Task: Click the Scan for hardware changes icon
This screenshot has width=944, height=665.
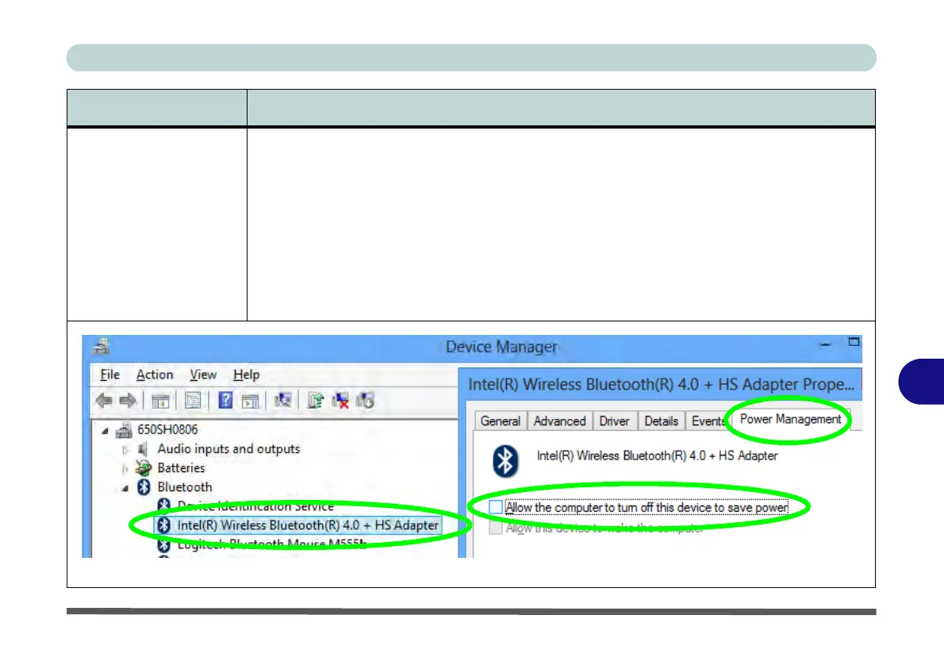Action: tap(283, 400)
